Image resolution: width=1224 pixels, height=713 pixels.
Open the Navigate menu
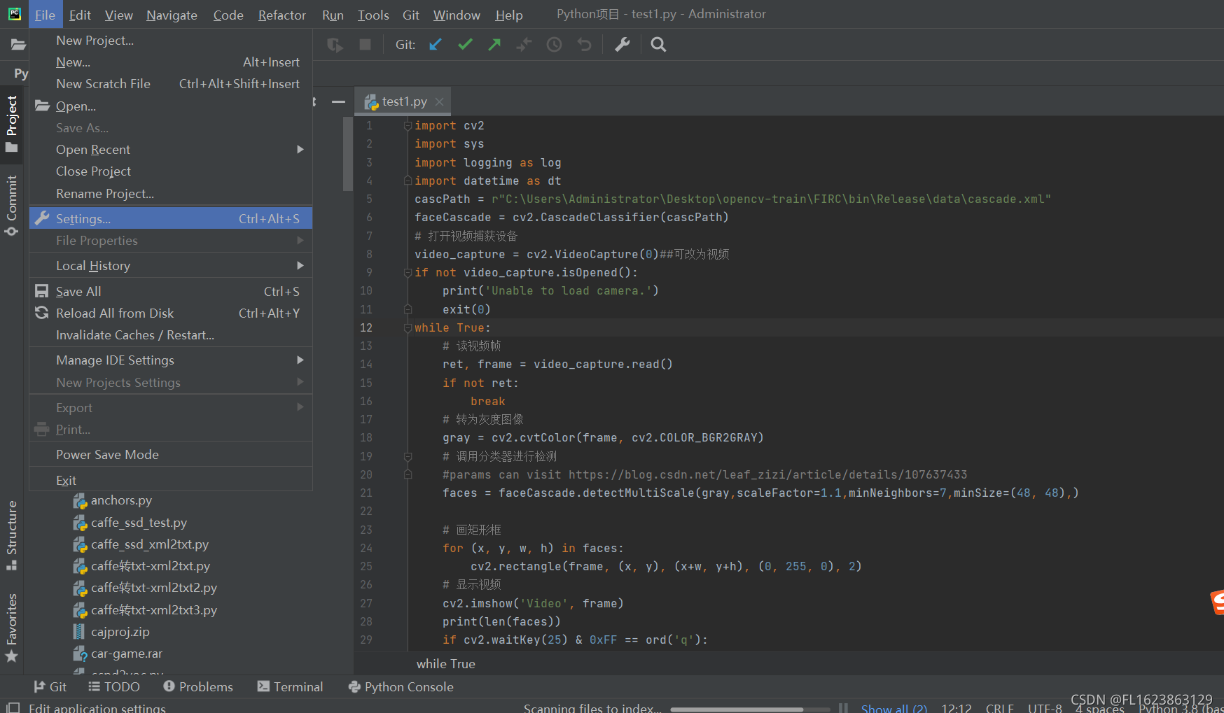[x=172, y=15]
